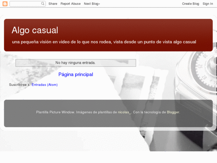Click the 'Suscribirse a:' label
Image resolution: width=217 pixels, height=163 pixels.
click(20, 85)
